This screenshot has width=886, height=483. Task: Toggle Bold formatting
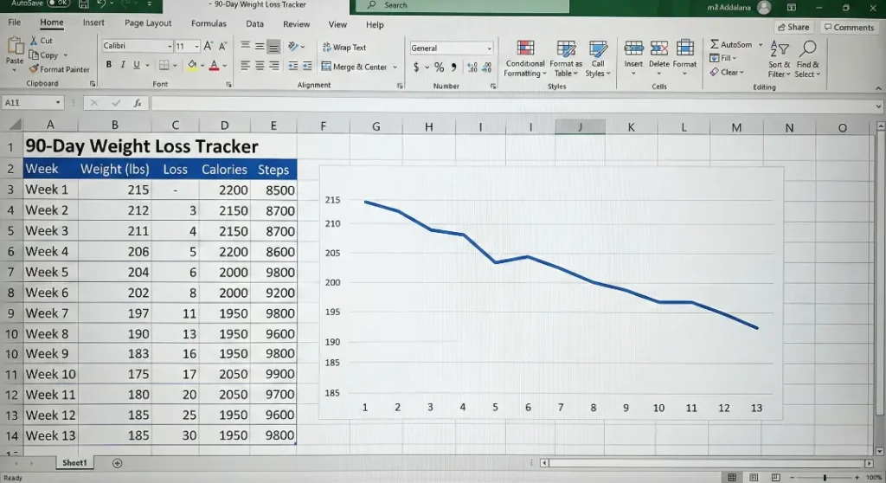pos(109,65)
